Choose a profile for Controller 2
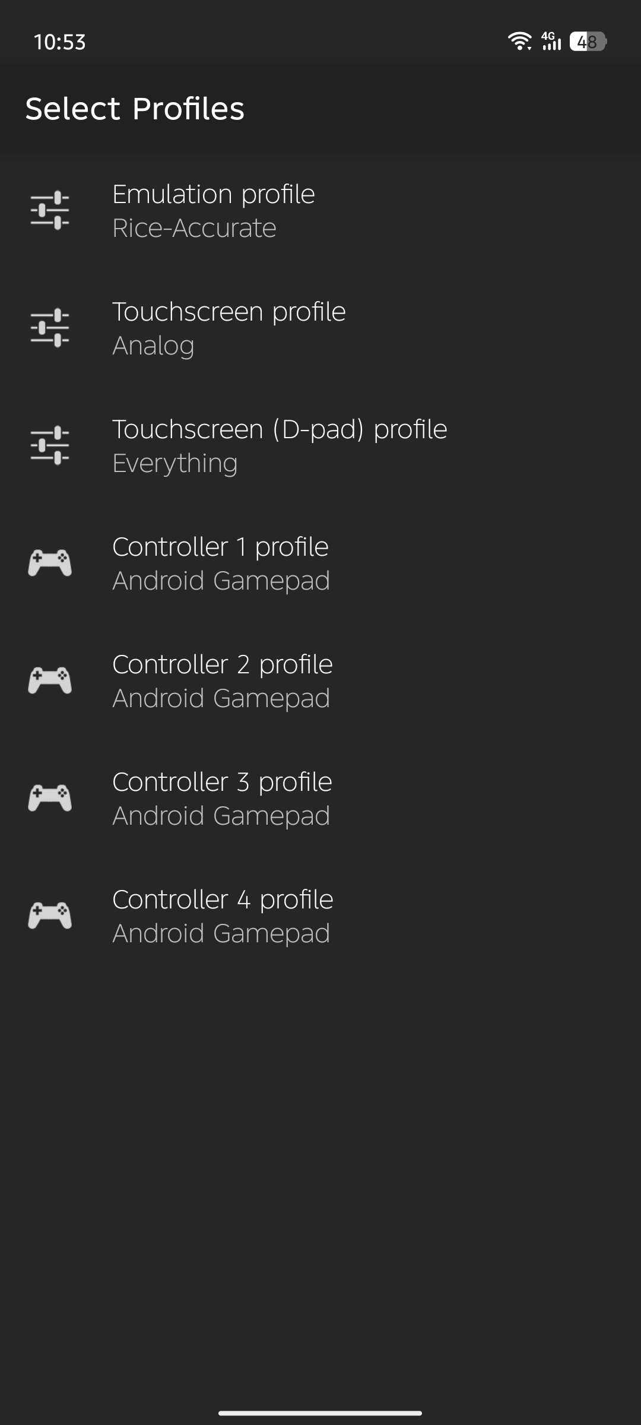 [320, 681]
